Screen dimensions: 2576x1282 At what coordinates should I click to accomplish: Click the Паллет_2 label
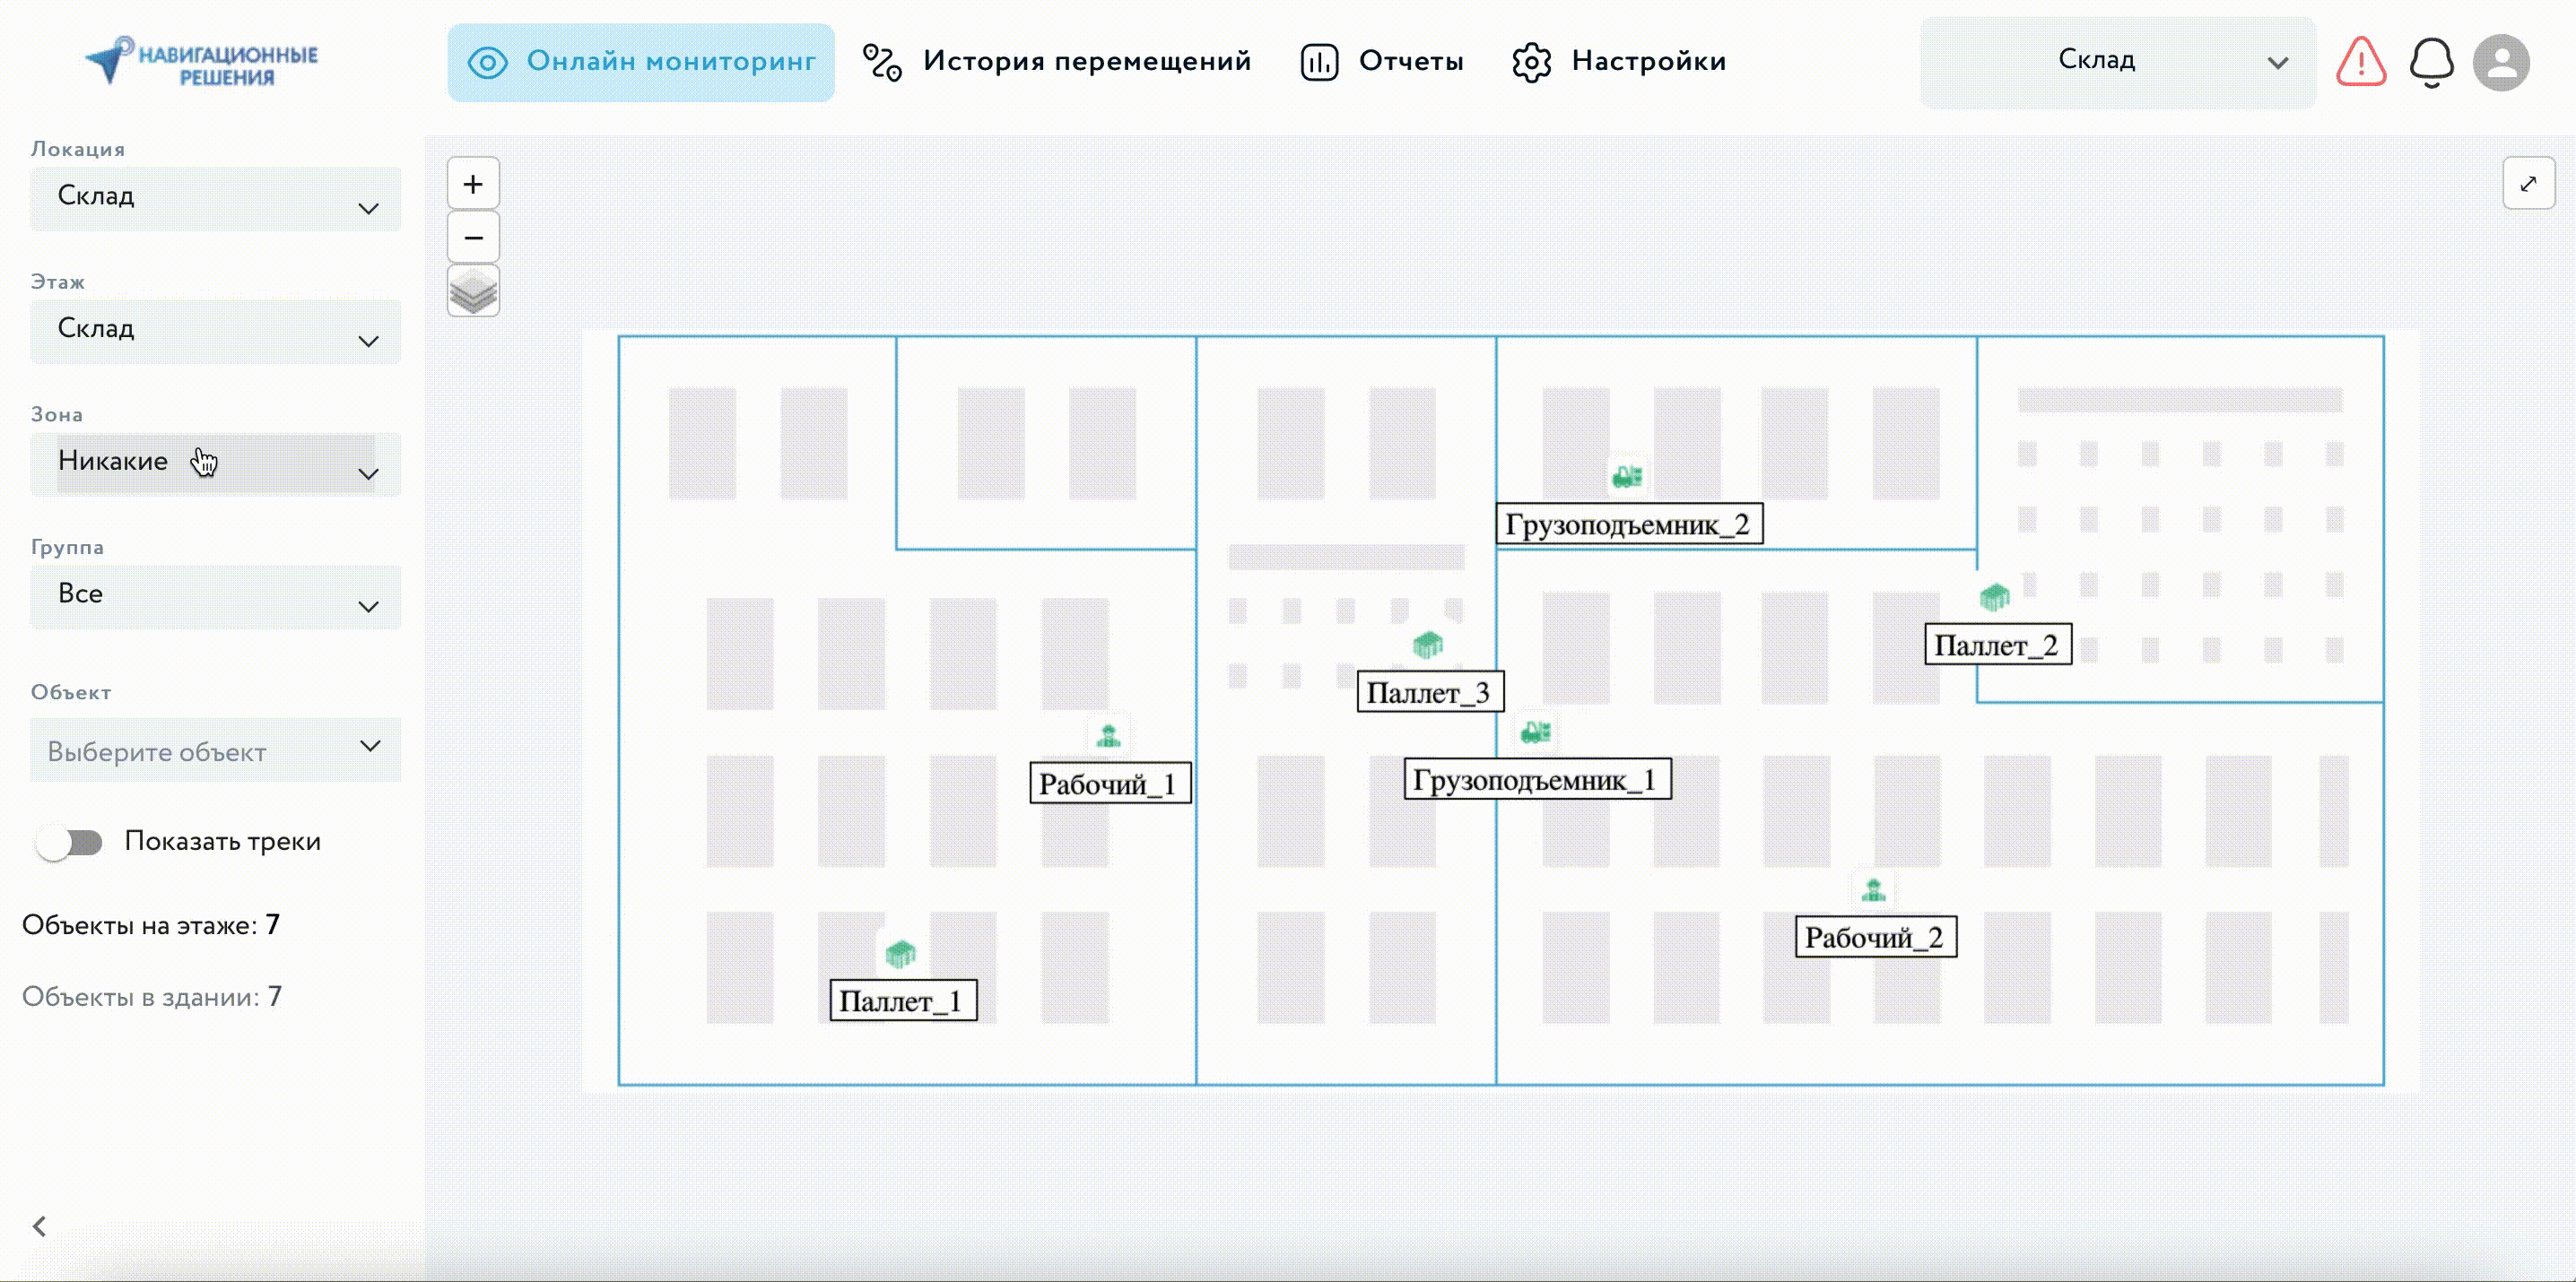1998,645
